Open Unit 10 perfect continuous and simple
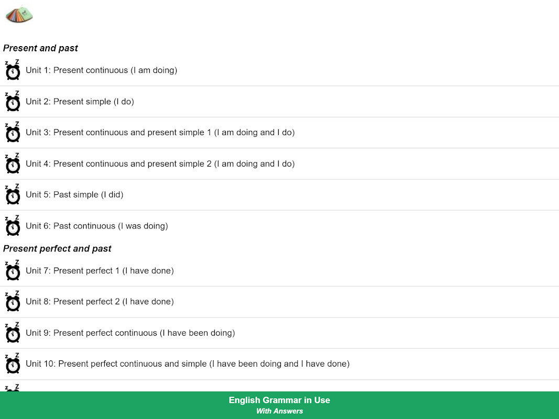Image resolution: width=559 pixels, height=419 pixels. pyautogui.click(x=188, y=364)
